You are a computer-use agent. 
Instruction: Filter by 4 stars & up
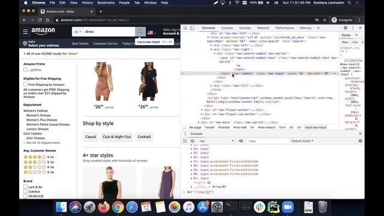click(x=38, y=157)
